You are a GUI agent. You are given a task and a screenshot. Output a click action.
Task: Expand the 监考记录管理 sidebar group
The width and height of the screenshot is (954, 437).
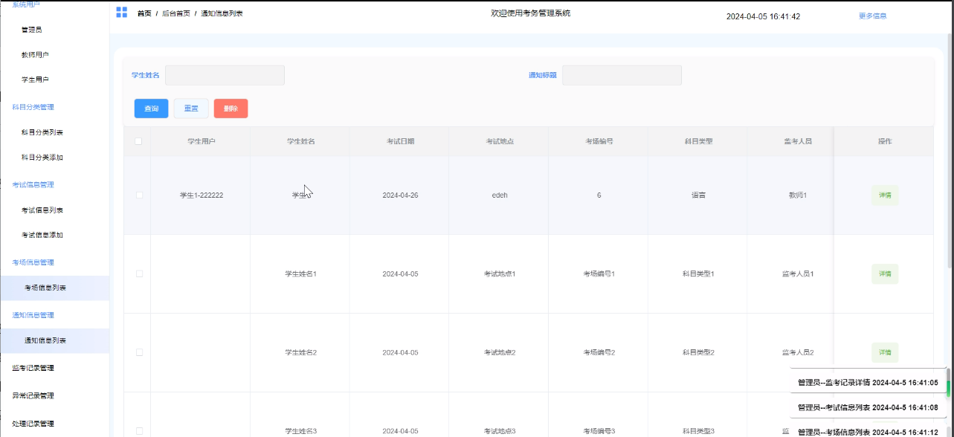(x=33, y=368)
